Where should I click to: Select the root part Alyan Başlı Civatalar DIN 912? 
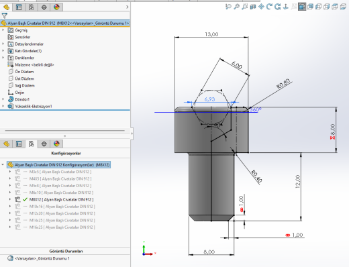tap(65, 23)
